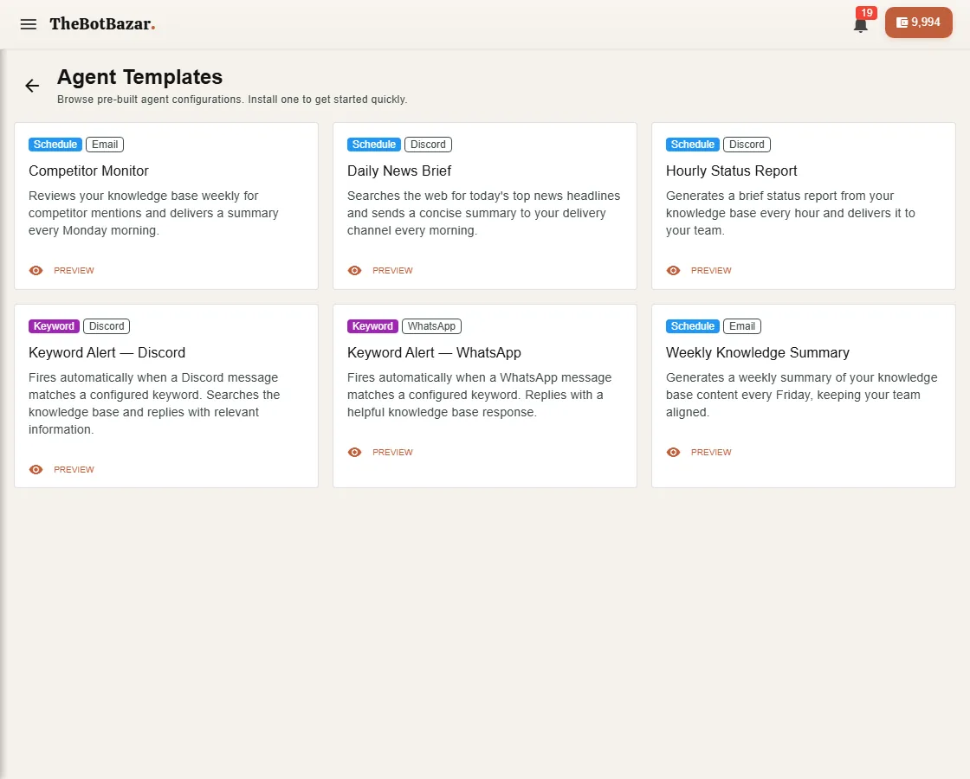The width and height of the screenshot is (970, 779).
Task: Click the Competitor Monitor description text
Action: (x=153, y=213)
